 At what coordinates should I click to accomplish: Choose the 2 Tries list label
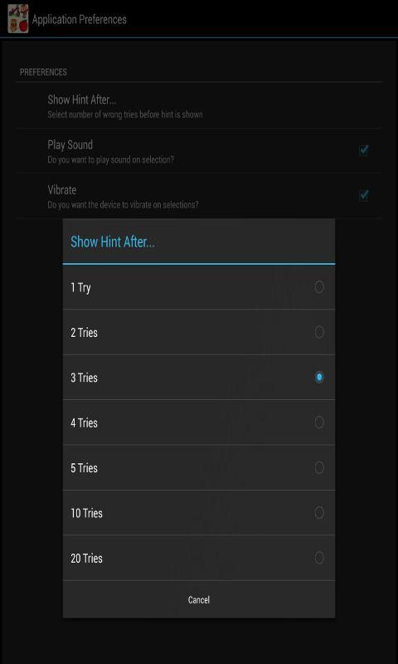pyautogui.click(x=85, y=333)
